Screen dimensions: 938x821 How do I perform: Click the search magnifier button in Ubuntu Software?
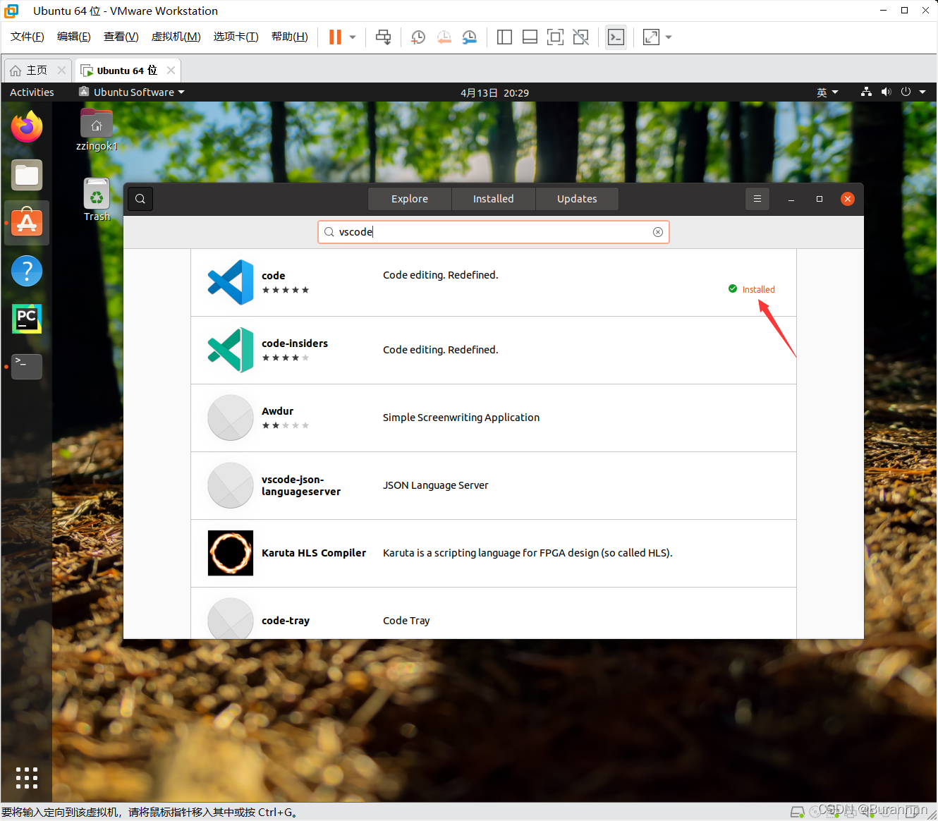coord(140,199)
